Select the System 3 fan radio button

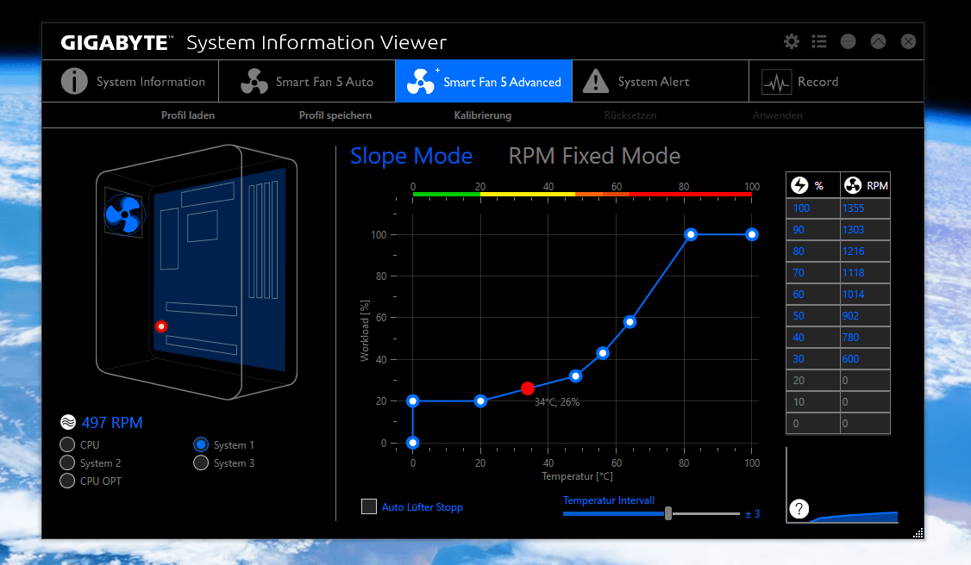click(201, 463)
